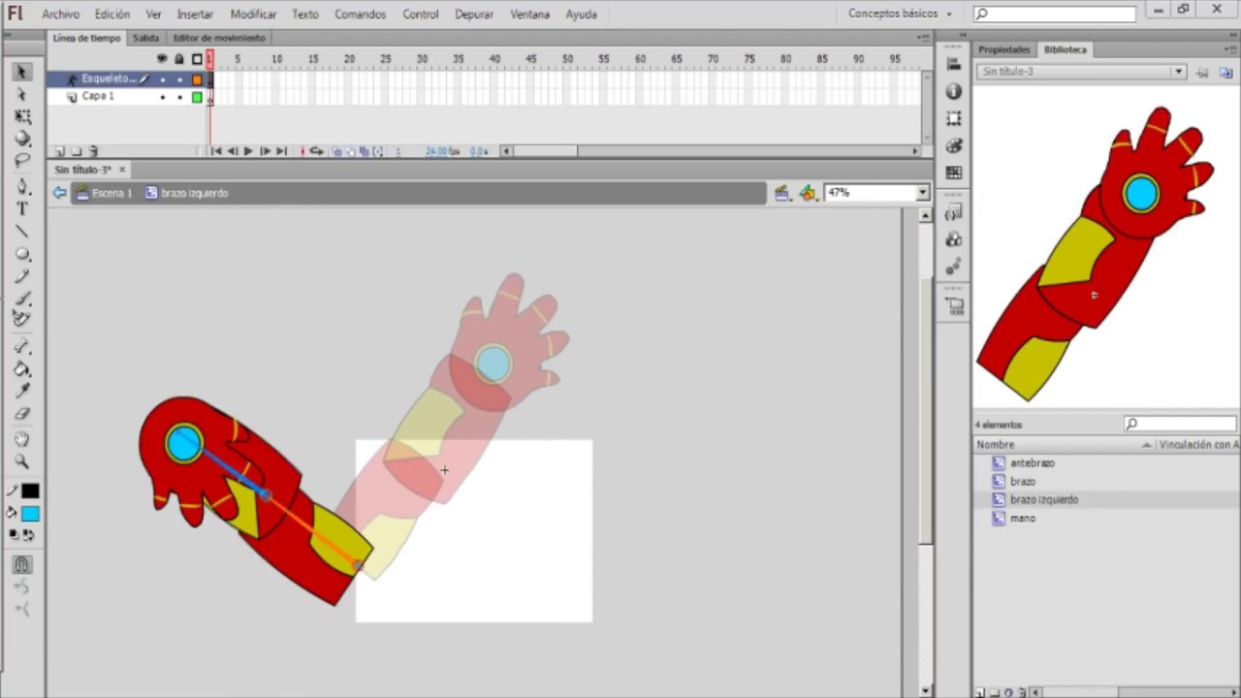Select the Paint Bucket tool
Image resolution: width=1241 pixels, height=698 pixels.
click(x=21, y=368)
